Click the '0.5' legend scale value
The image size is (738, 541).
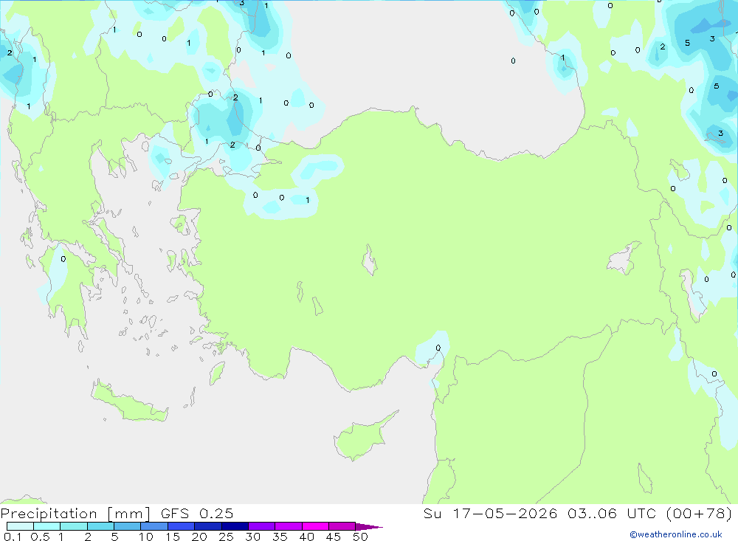(x=40, y=537)
